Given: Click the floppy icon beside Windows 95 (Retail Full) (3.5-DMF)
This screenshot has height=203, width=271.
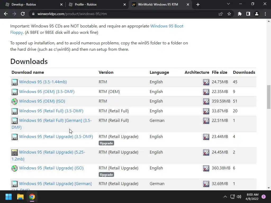Looking at the screenshot, I should pyautogui.click(x=15, y=111).
